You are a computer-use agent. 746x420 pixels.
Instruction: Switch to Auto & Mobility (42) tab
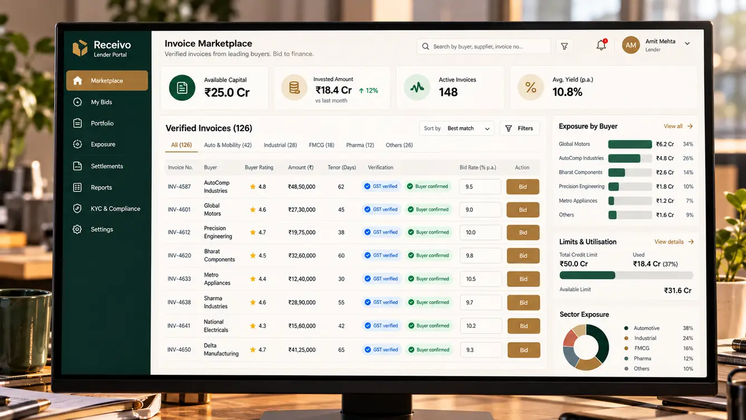point(227,145)
